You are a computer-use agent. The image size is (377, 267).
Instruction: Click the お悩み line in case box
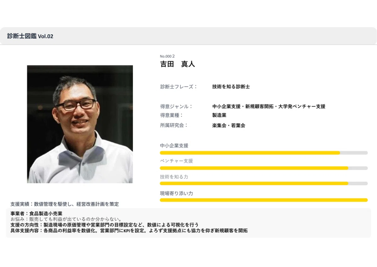(x=66, y=219)
